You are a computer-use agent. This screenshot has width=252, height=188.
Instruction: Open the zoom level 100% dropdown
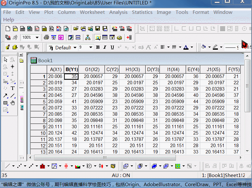tap(37, 37)
